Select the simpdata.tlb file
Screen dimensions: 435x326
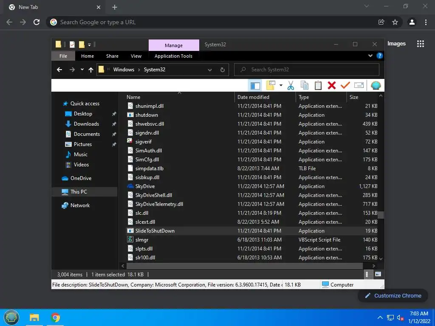252,169
